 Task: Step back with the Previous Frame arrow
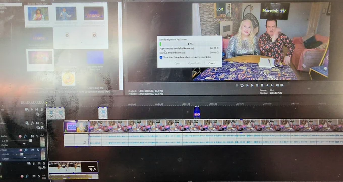[x=277, y=85]
